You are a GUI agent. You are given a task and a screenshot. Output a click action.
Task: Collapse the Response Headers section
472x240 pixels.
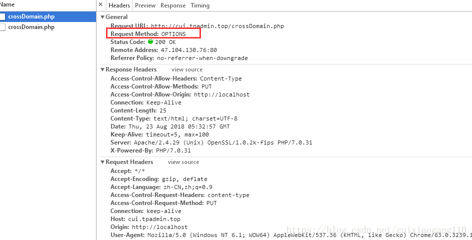(x=102, y=69)
